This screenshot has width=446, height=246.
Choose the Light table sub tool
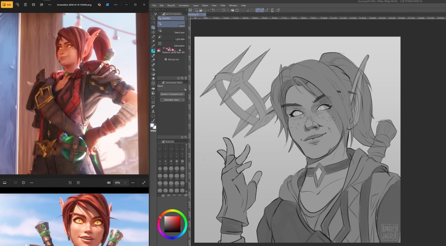[x=171, y=38]
